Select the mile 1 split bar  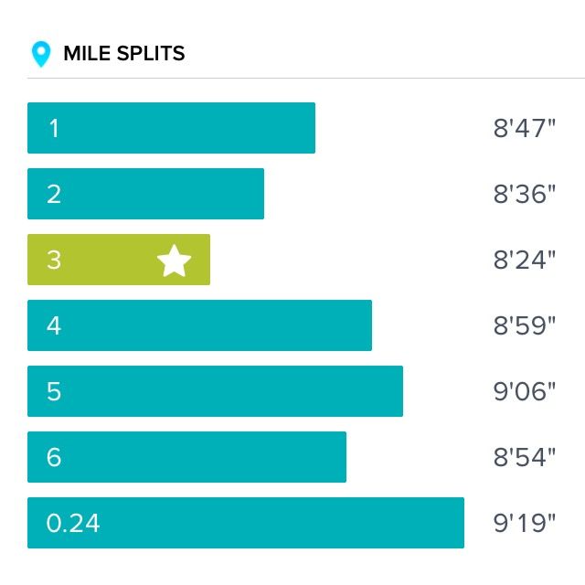click(x=171, y=128)
